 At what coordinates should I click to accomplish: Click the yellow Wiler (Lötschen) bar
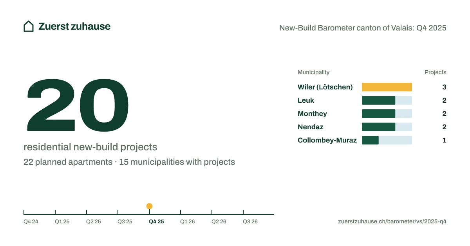[x=387, y=87]
